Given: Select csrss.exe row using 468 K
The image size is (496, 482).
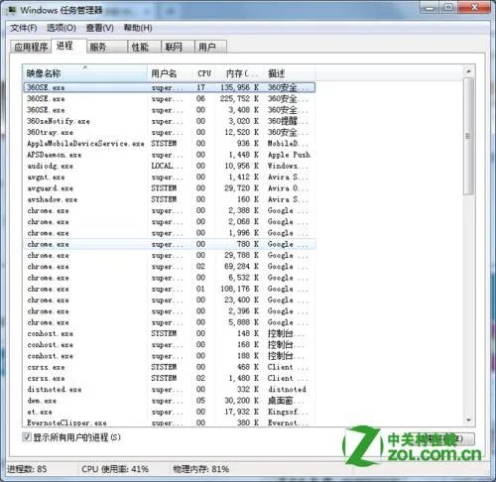Looking at the screenshot, I should coord(170,367).
